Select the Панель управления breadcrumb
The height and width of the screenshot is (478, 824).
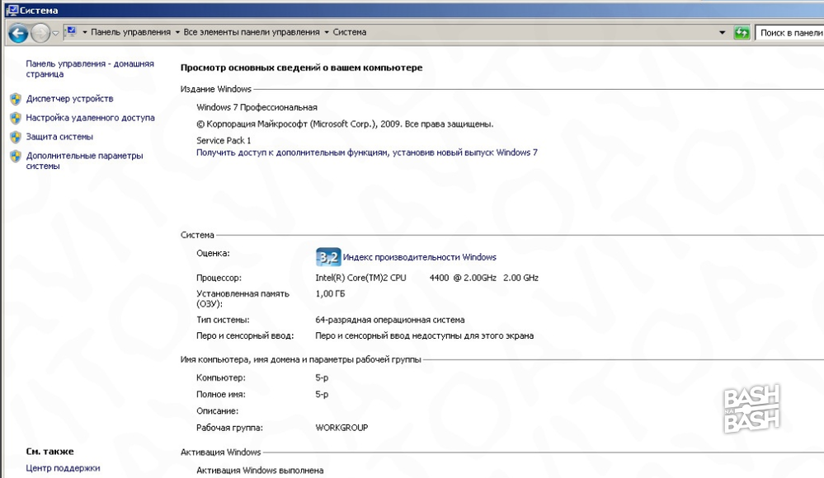pyautogui.click(x=130, y=32)
